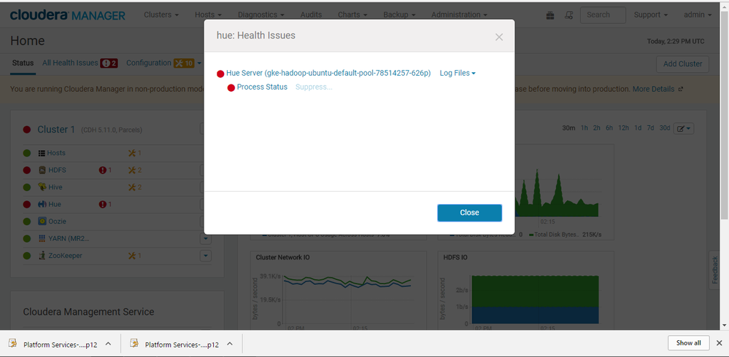Expand the YARN service actions dropdown

[x=206, y=239]
